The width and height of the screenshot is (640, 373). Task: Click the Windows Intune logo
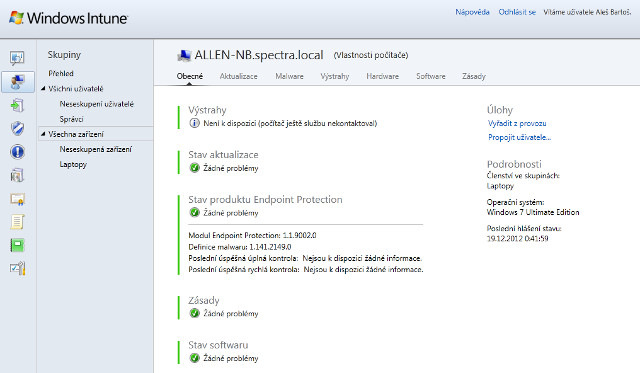(69, 18)
